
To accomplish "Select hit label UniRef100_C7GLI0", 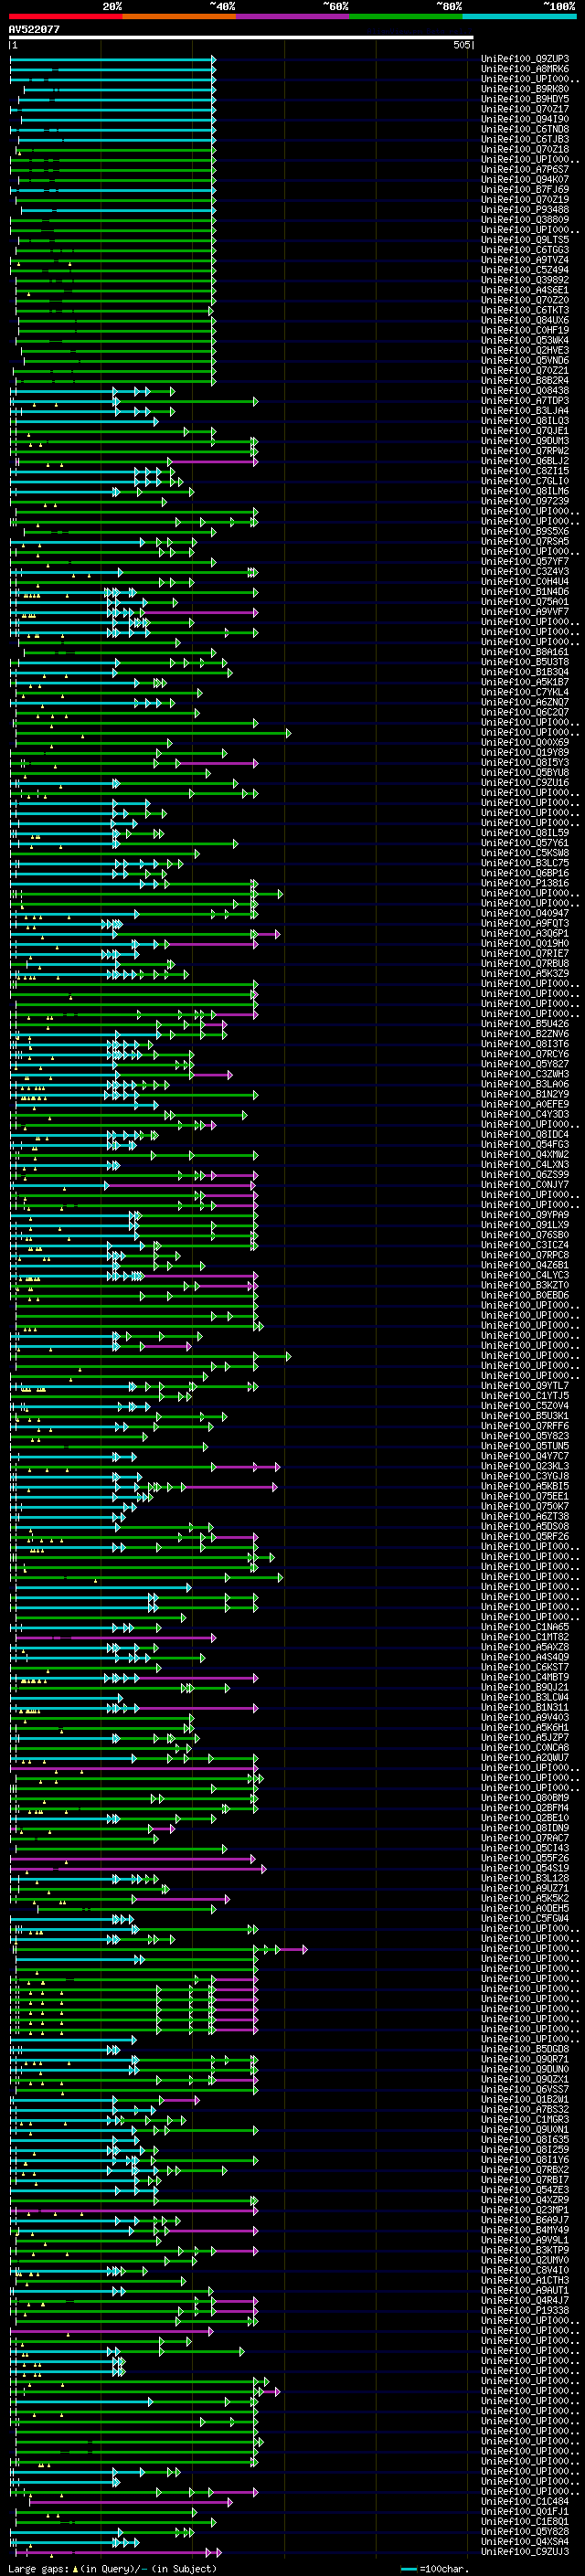I will 525,481.
